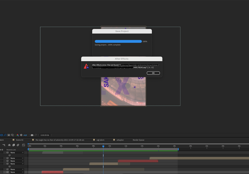Image resolution: width=249 pixels, height=174 pixels.
Task: Click the After Effects error dialog title bar
Action: (122, 59)
